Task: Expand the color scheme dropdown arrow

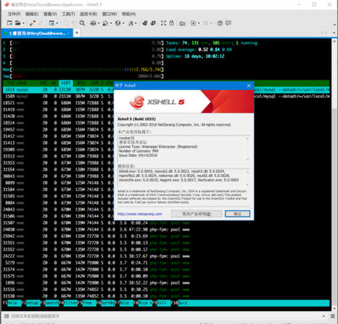Action: pos(111,23)
